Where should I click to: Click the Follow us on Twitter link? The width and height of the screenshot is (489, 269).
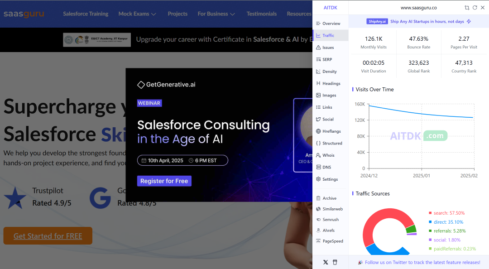click(422, 263)
